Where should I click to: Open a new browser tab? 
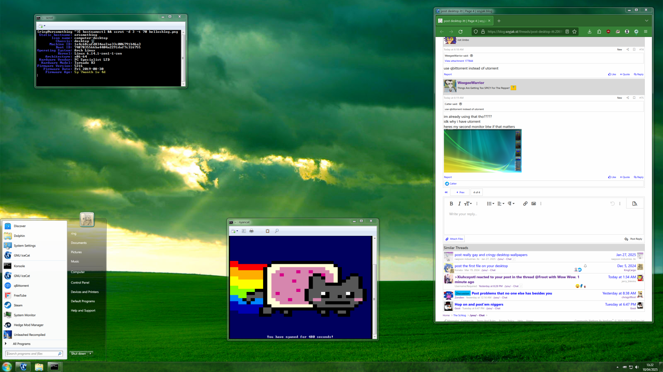[x=499, y=21]
